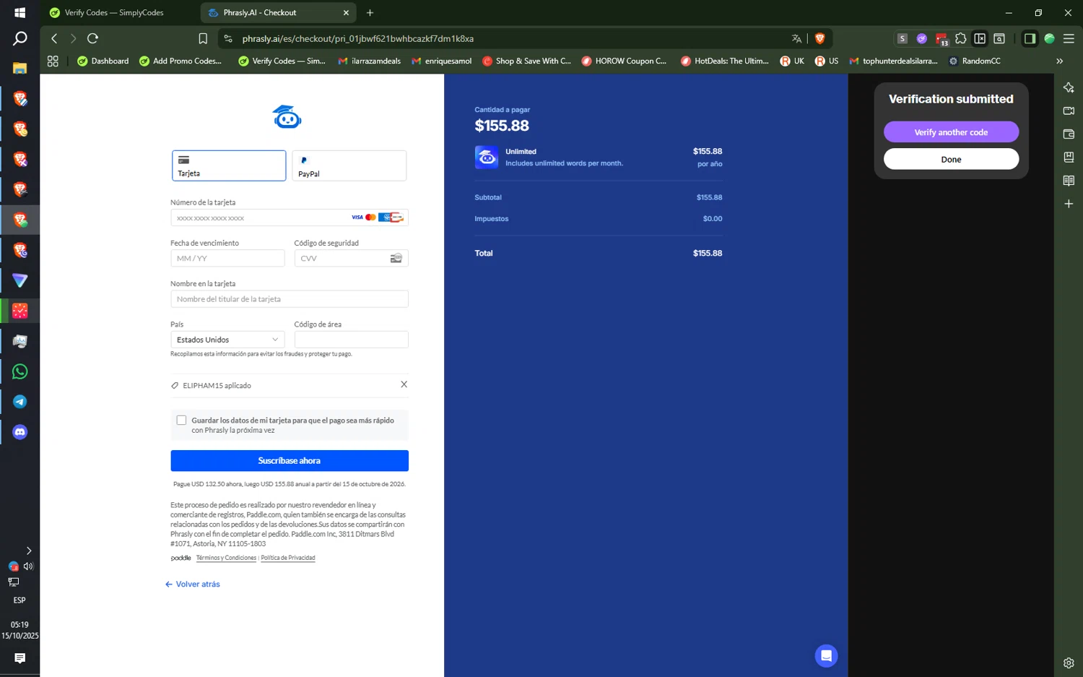This screenshot has width=1083, height=677.
Task: Close the Phrasly.AI Checkout tab
Action: click(x=346, y=12)
